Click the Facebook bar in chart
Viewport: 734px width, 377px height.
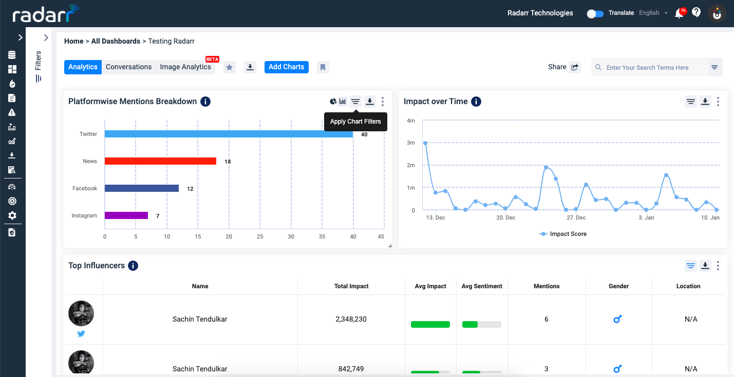[142, 188]
